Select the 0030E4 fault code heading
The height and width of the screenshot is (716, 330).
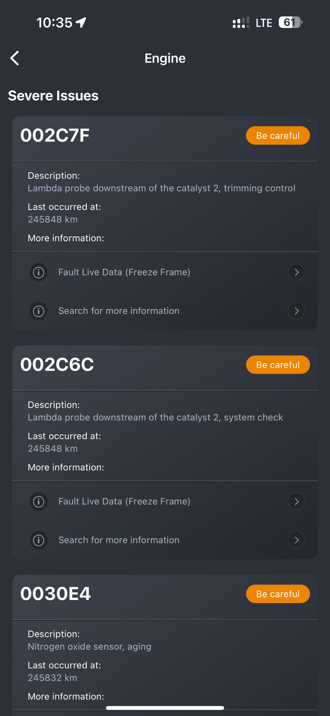coord(55,593)
